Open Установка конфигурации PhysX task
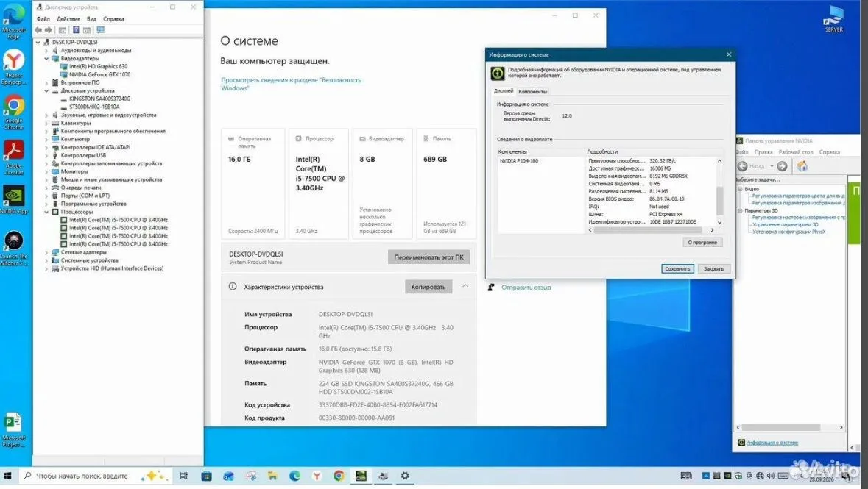868x489 pixels. pos(788,232)
